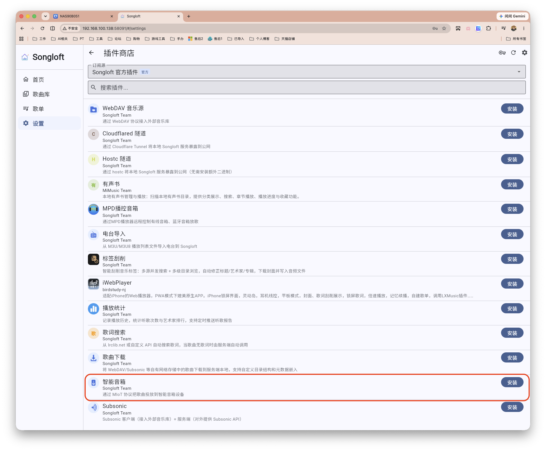546x451 pixels.
Task: Open 歌单 in the sidebar
Action: [49, 109]
